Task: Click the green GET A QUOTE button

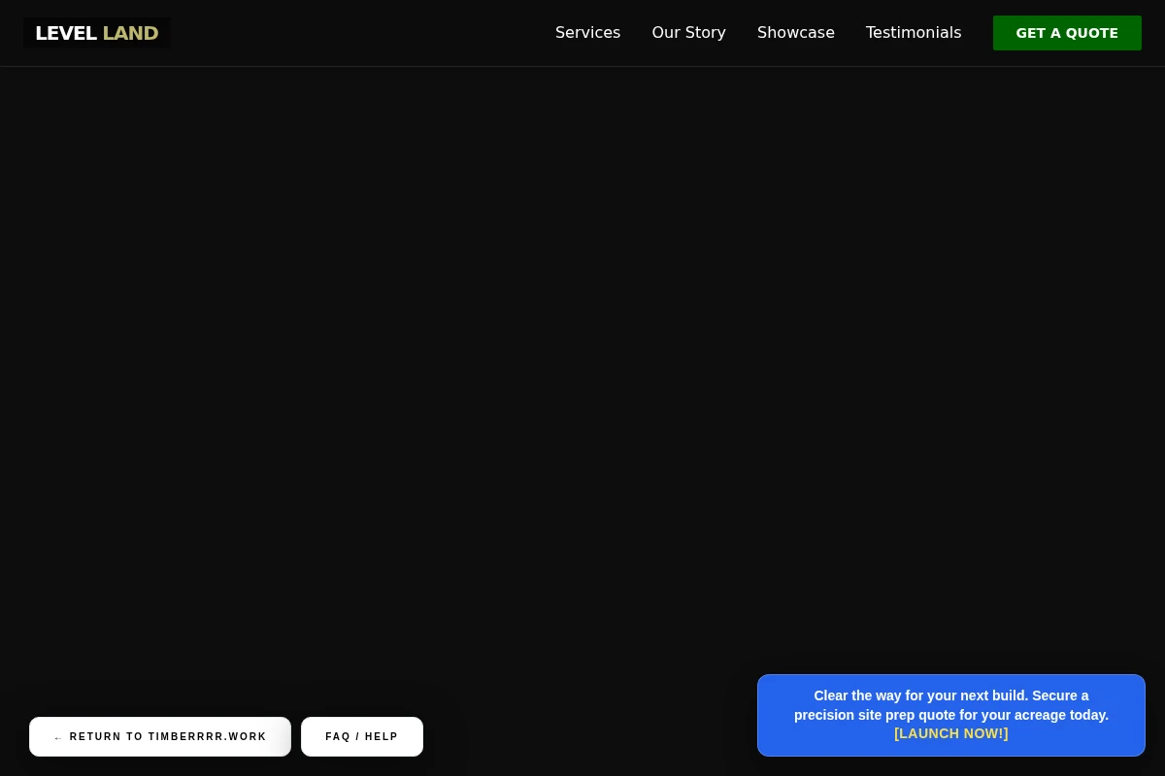Action: click(x=1067, y=33)
